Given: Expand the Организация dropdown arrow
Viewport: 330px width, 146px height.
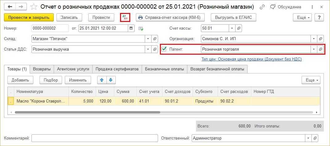Looking at the screenshot, I should click(x=314, y=39).
